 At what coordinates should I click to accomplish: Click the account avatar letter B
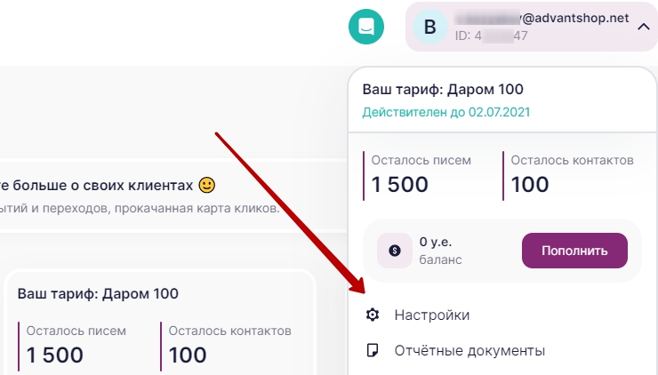(x=430, y=27)
